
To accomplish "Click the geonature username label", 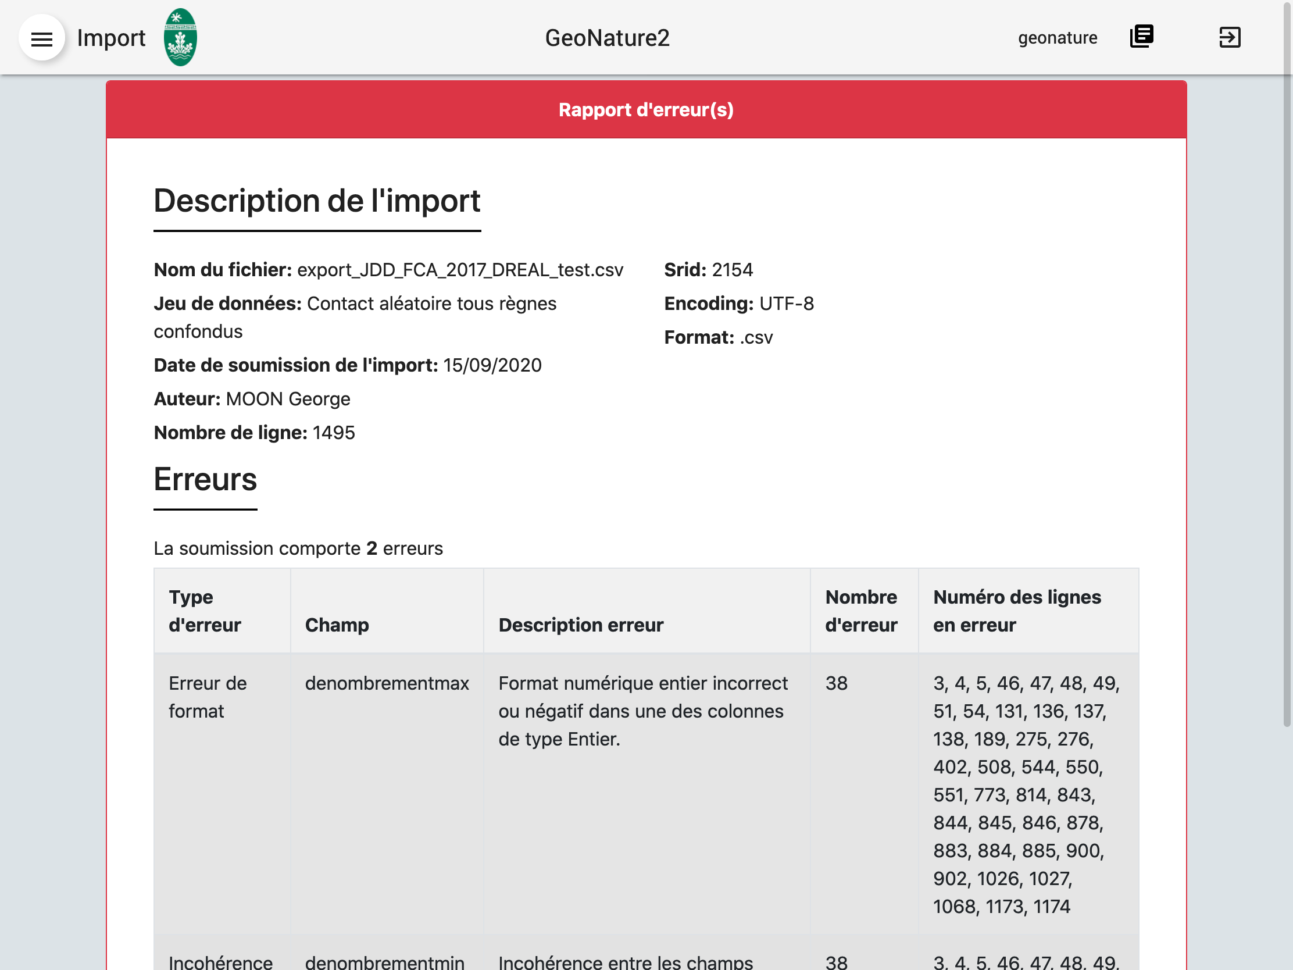I will click(1058, 38).
